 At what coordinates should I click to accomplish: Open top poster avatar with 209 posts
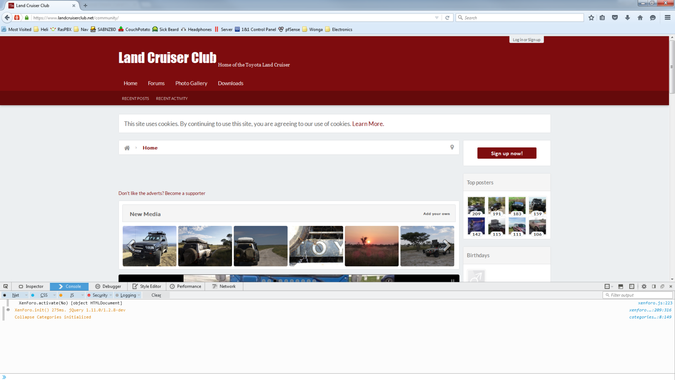point(476,206)
